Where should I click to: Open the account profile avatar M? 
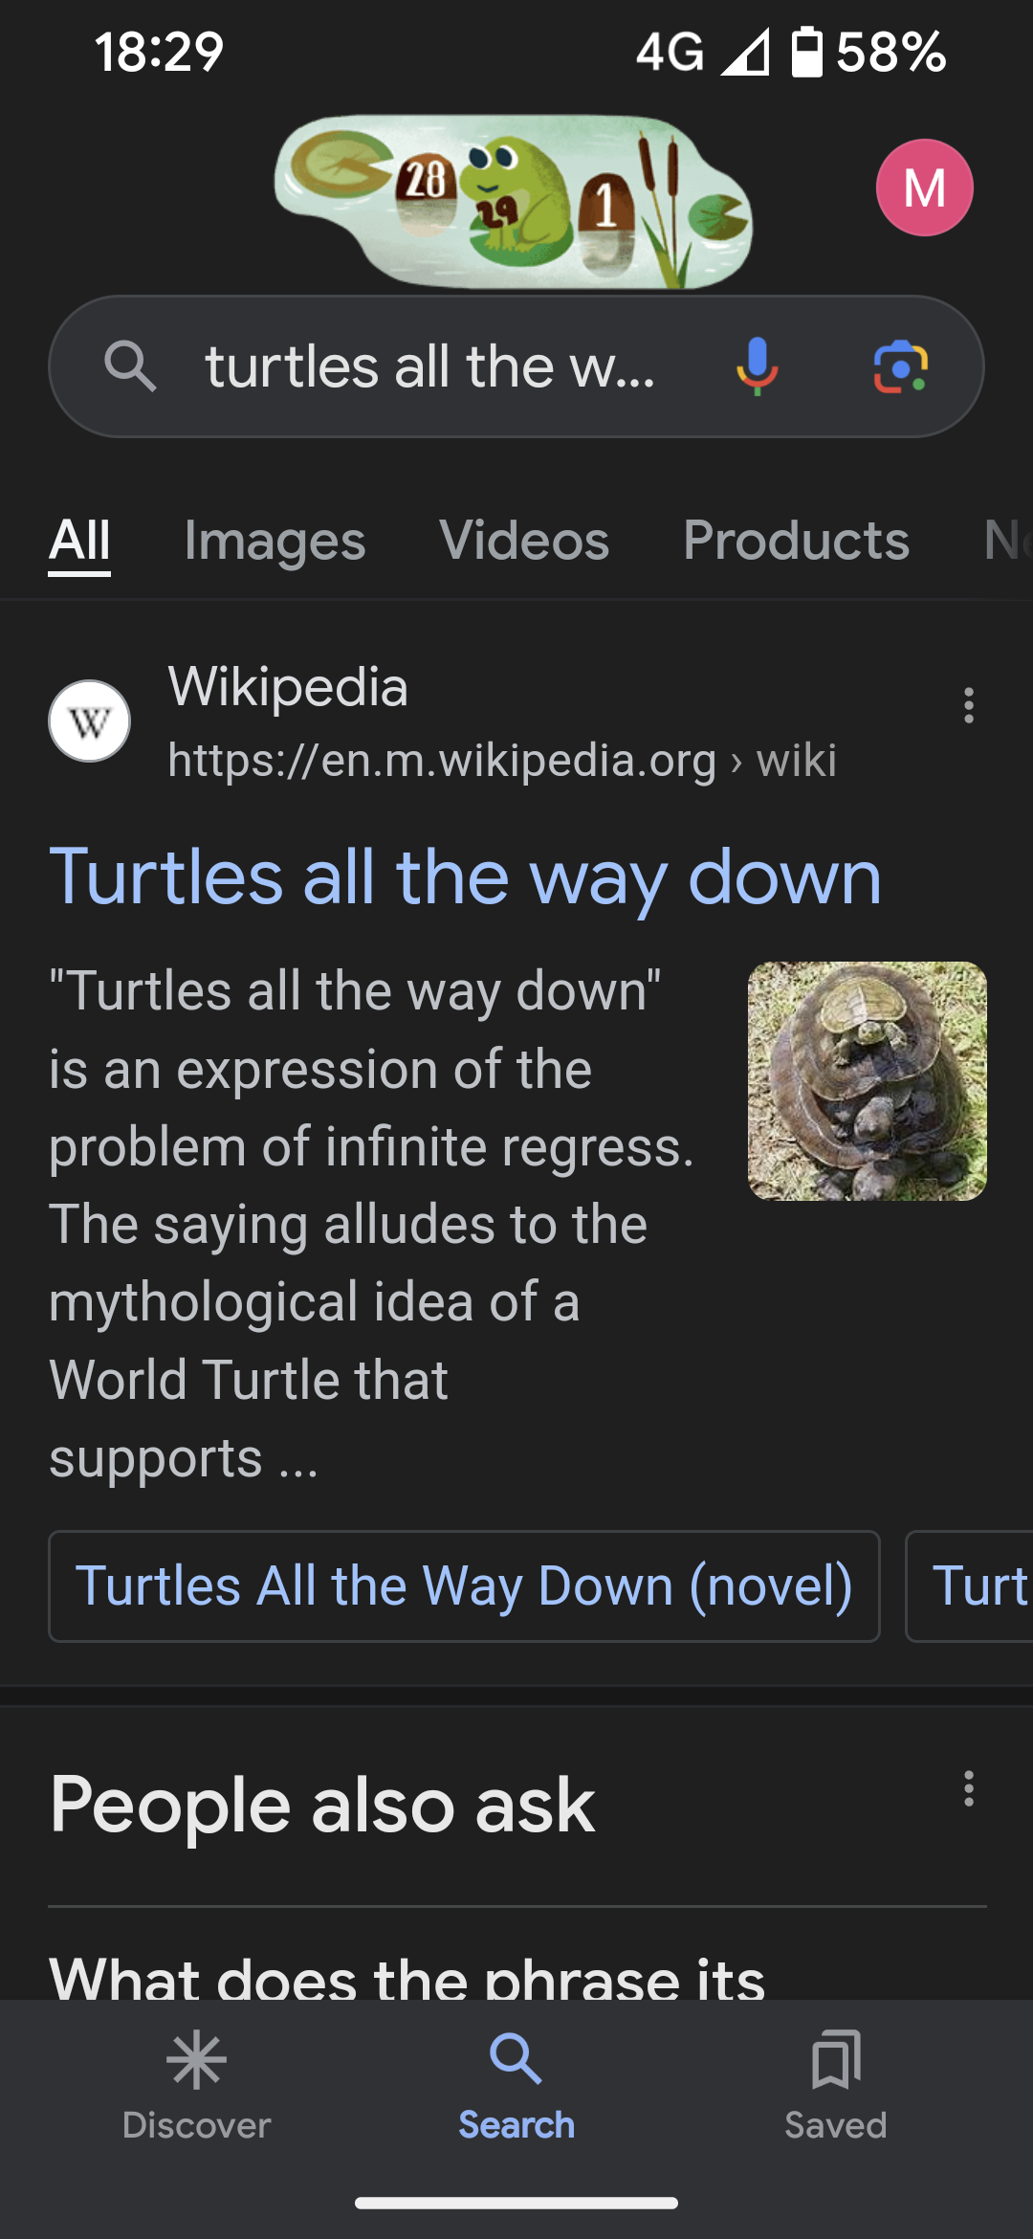click(924, 188)
